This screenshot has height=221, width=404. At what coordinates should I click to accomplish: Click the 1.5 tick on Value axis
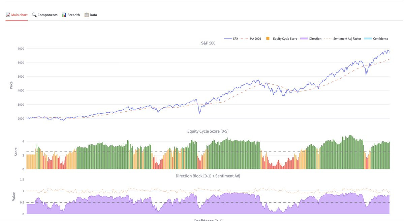click(x=22, y=179)
